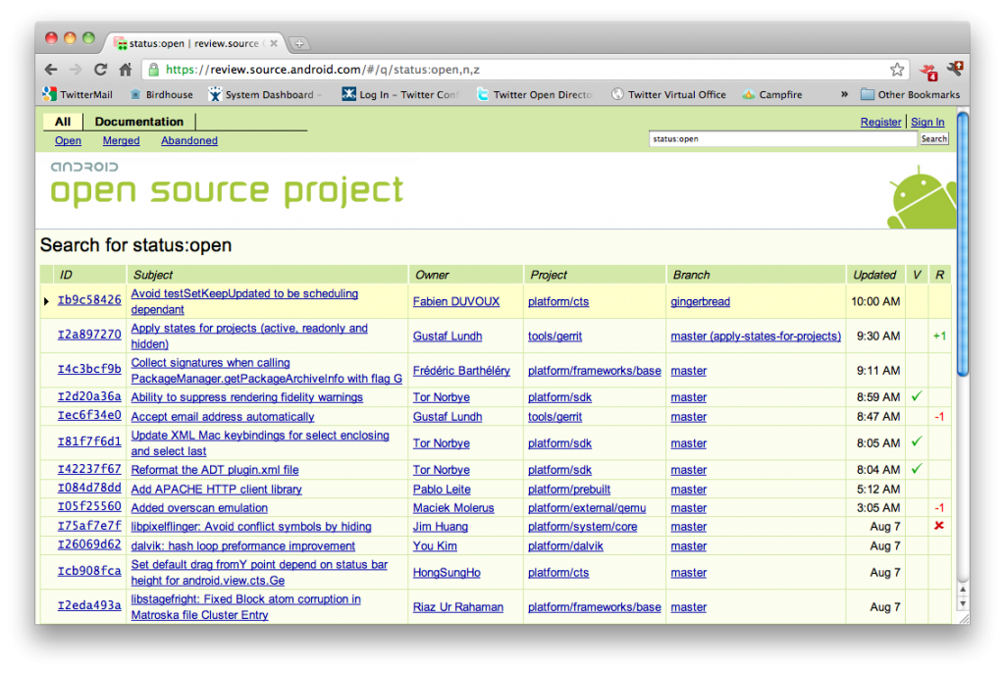Open a new tab with plus button
Viewport: 1005px width, 673px height.
click(299, 43)
